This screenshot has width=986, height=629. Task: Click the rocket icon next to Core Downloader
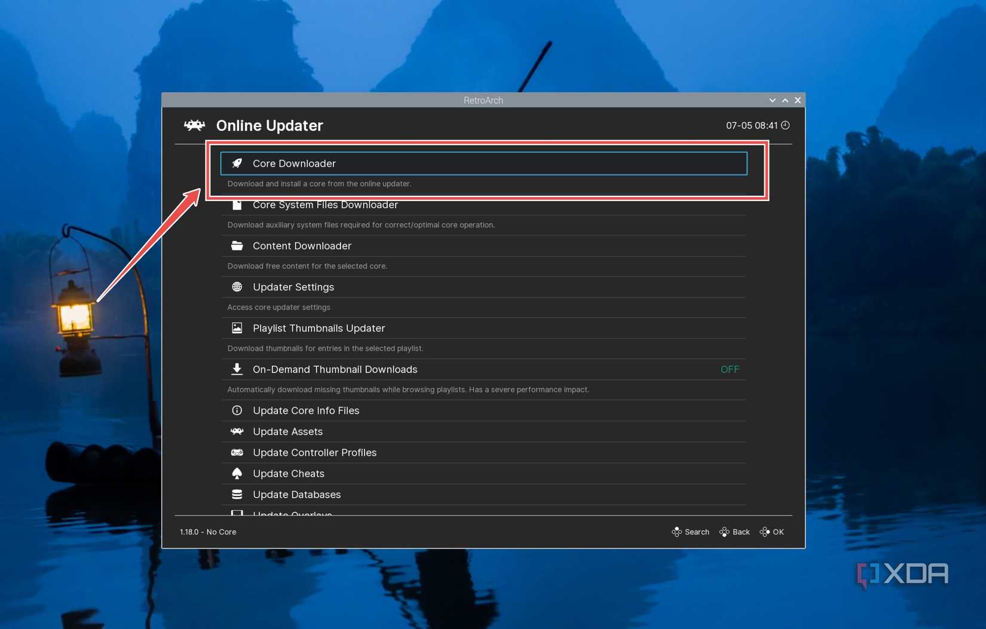coord(237,163)
